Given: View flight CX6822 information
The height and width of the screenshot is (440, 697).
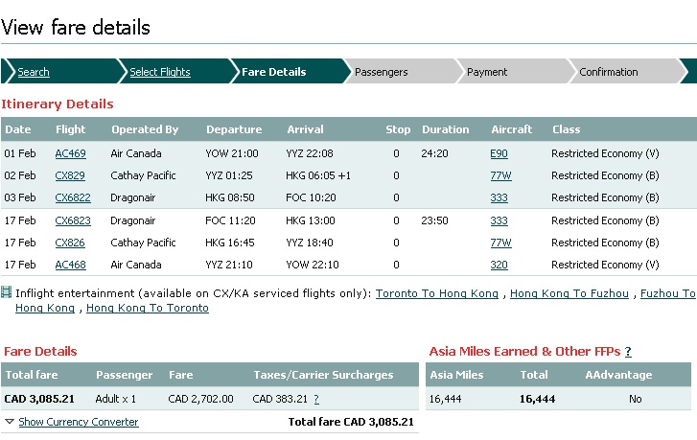Looking at the screenshot, I should 73,197.
